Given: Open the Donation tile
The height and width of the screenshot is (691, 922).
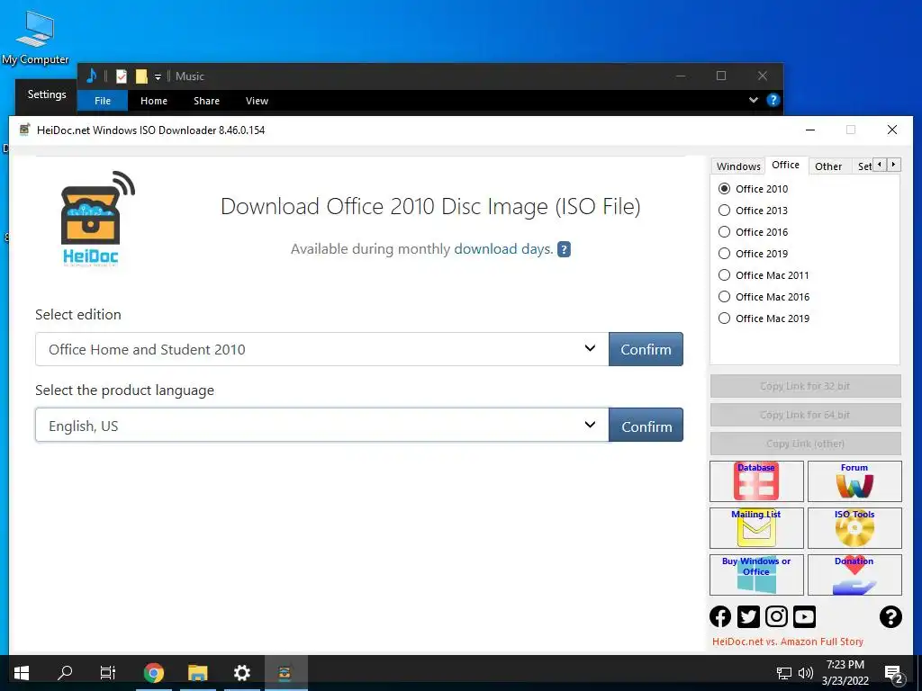Looking at the screenshot, I should coord(854,575).
